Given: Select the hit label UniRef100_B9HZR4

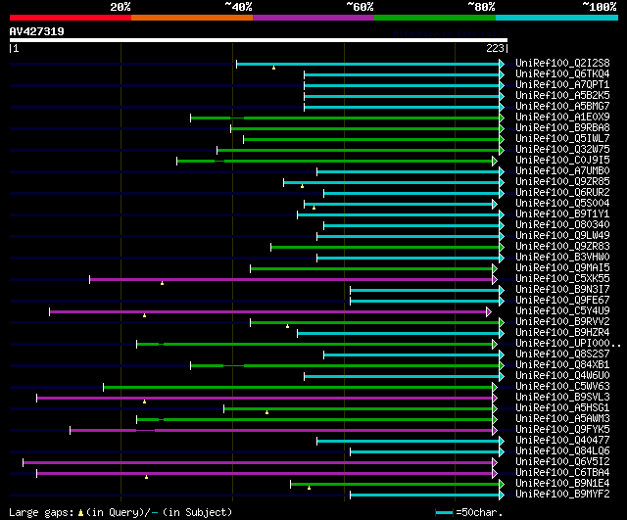Looking at the screenshot, I should tap(562, 333).
